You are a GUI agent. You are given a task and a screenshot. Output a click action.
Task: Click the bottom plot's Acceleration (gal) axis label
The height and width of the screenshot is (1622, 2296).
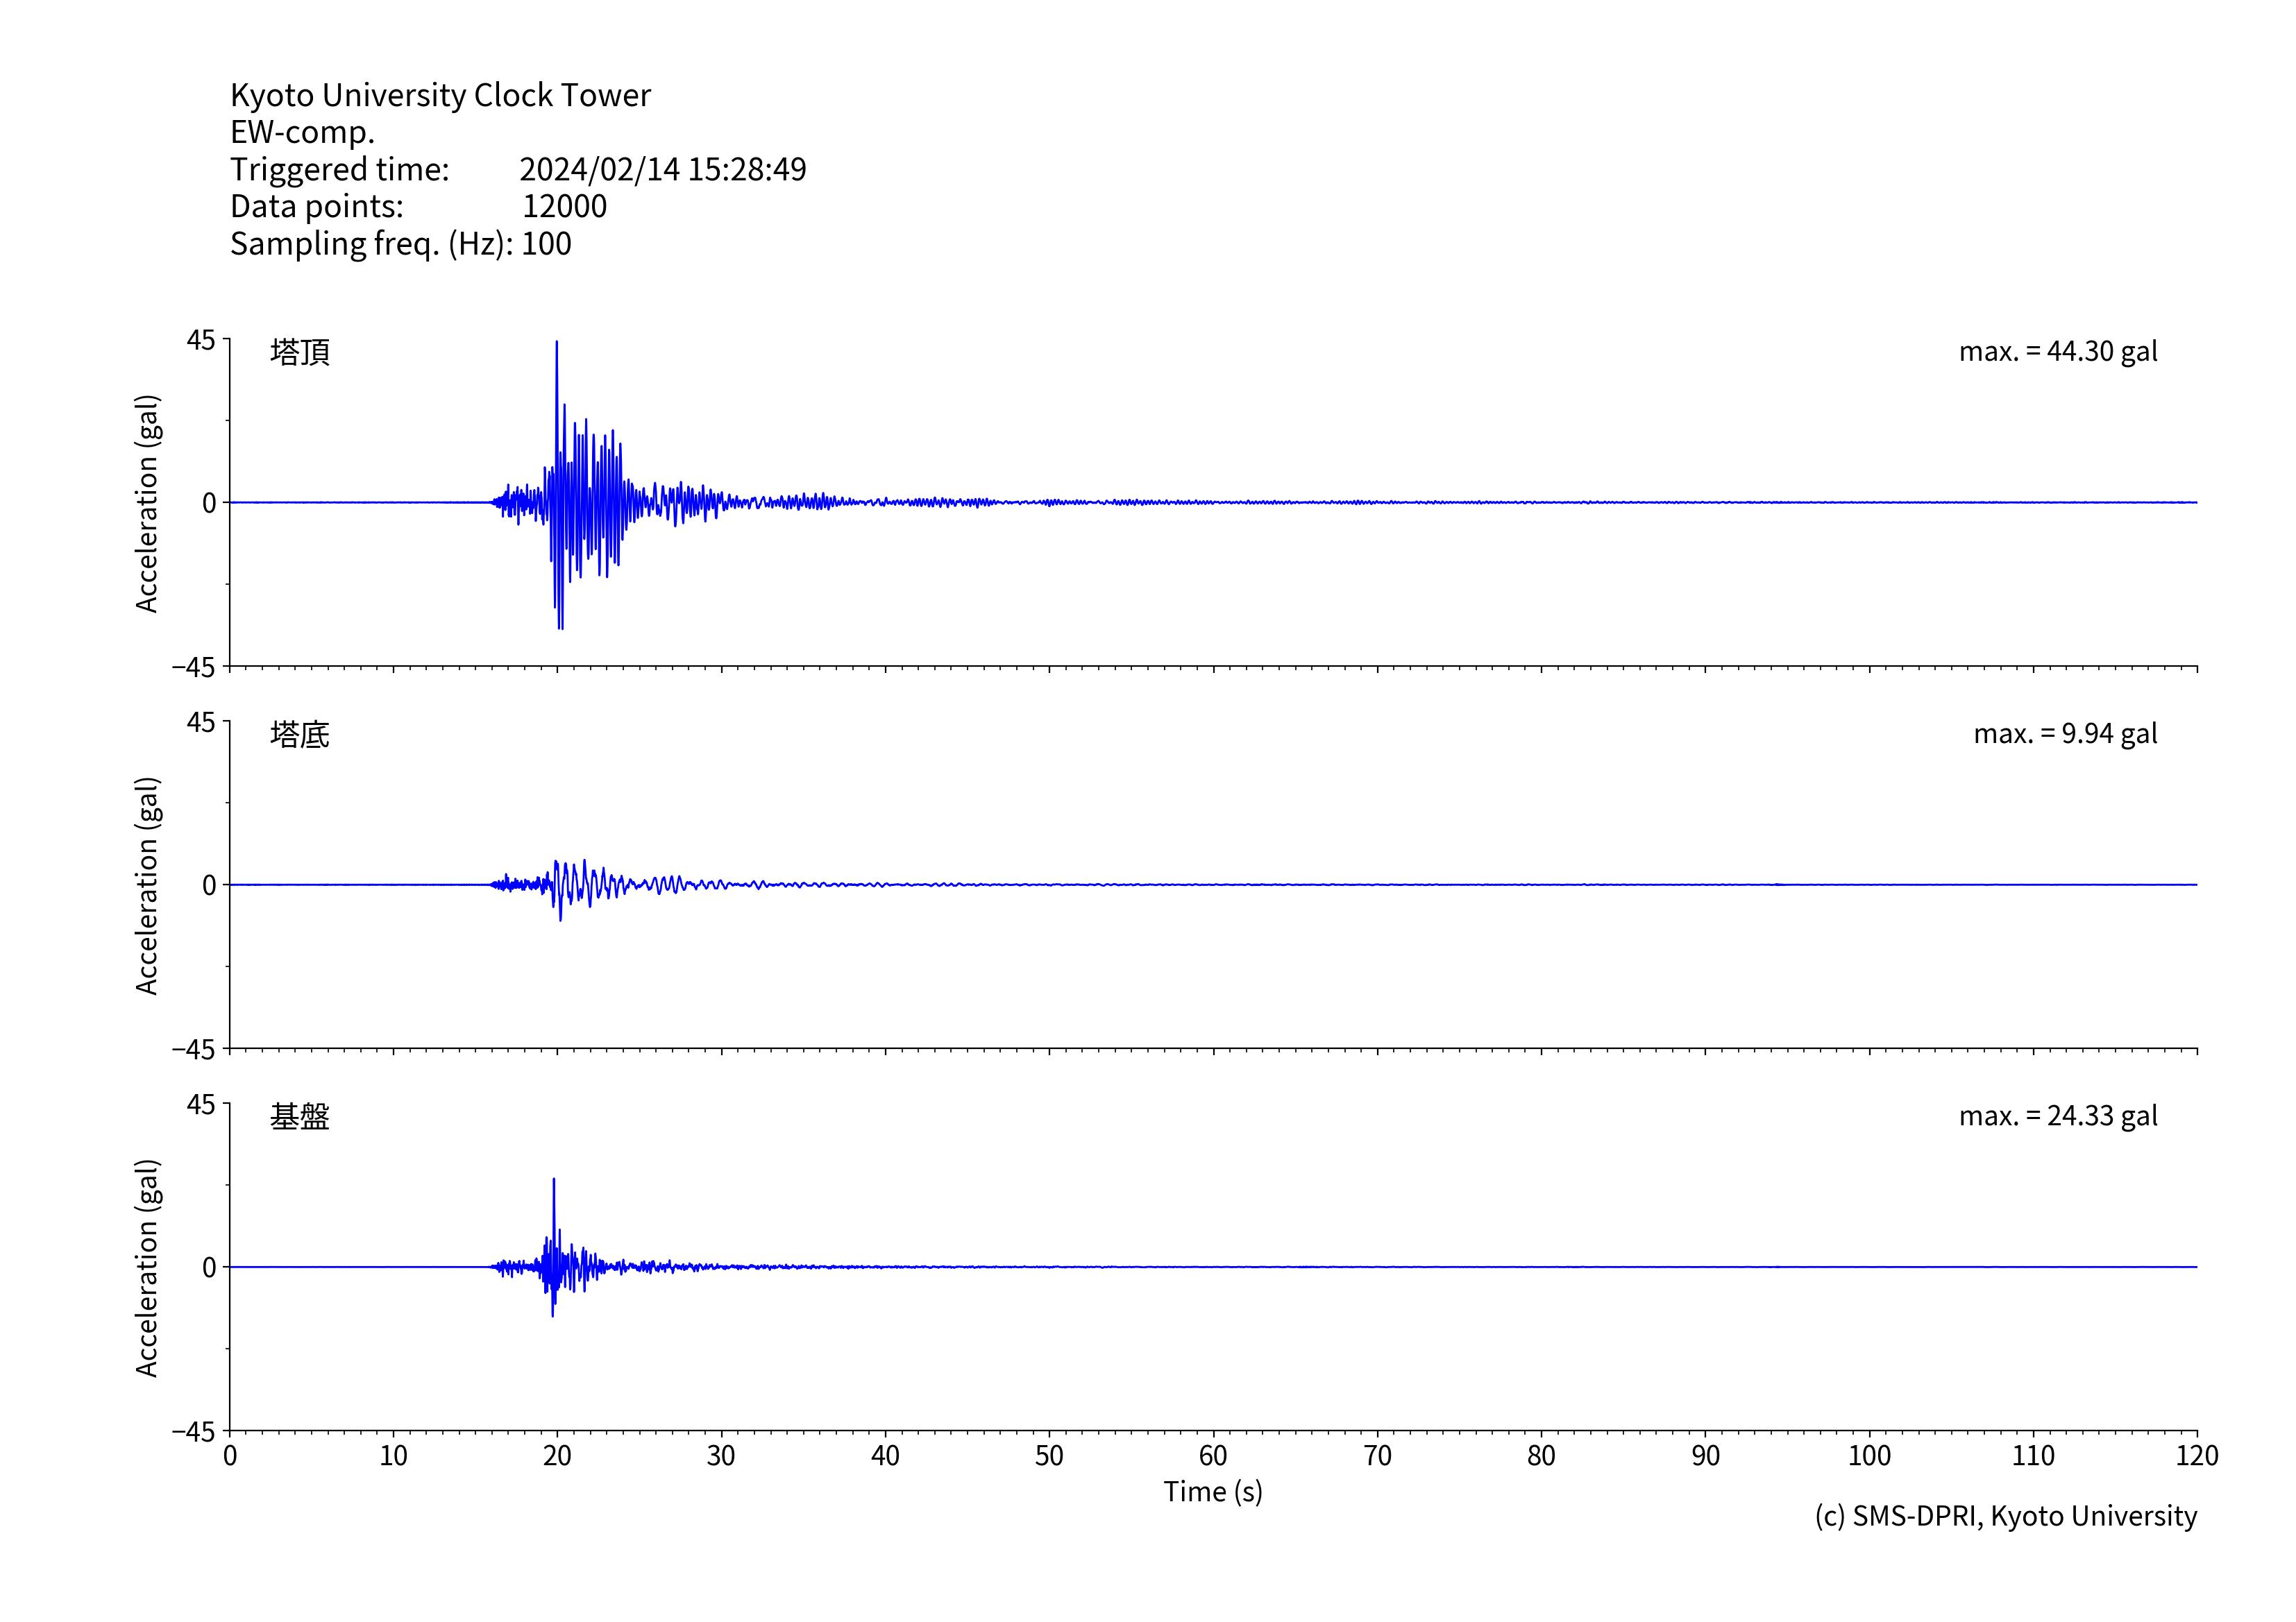coord(147,1267)
